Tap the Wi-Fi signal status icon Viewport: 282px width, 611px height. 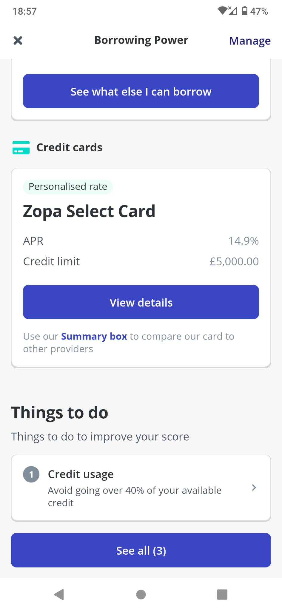pyautogui.click(x=223, y=11)
